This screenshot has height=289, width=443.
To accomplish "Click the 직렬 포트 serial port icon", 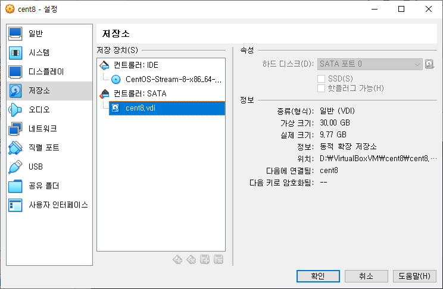I will (15, 148).
